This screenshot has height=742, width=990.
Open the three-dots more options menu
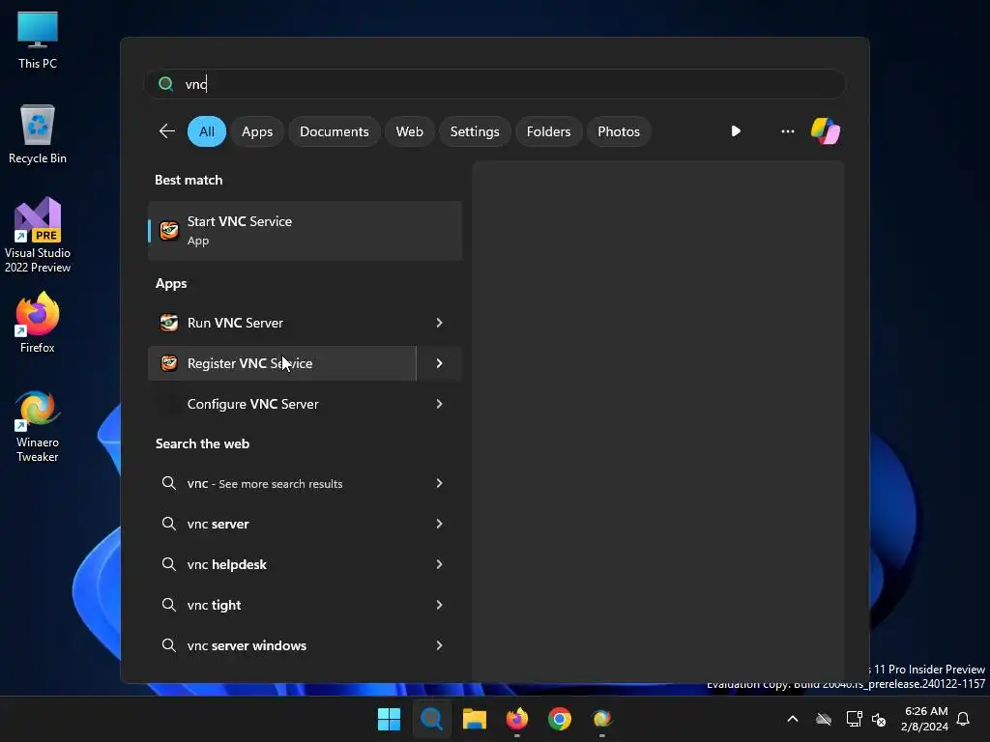pos(787,131)
